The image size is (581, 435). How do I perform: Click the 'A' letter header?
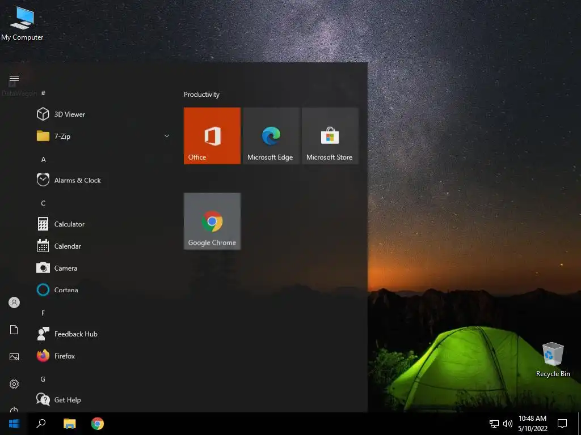tap(43, 159)
